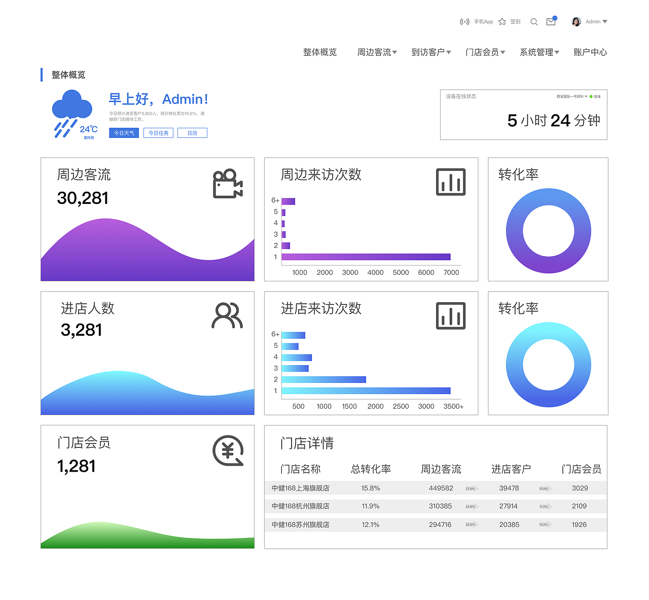The image size is (649, 600).
Task: Click the camera icon on 周边客流 card
Action: point(227,183)
